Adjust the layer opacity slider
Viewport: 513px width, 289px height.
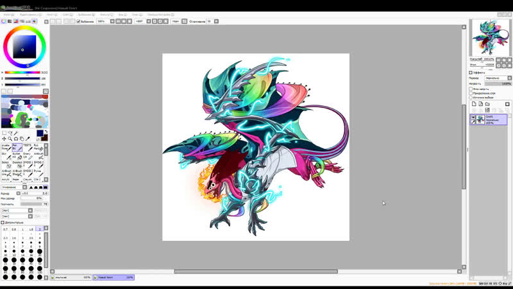tap(498, 83)
